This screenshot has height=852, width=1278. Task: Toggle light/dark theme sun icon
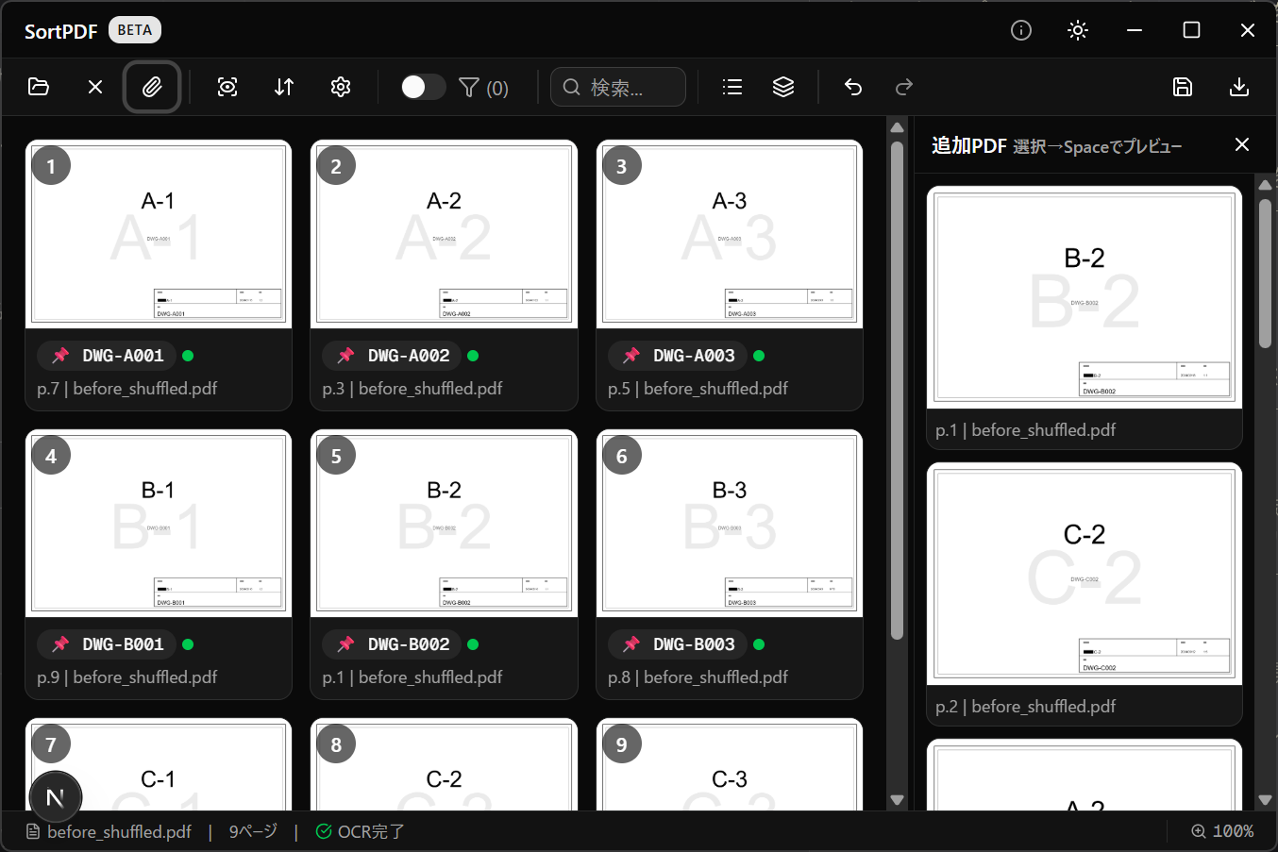click(1078, 30)
